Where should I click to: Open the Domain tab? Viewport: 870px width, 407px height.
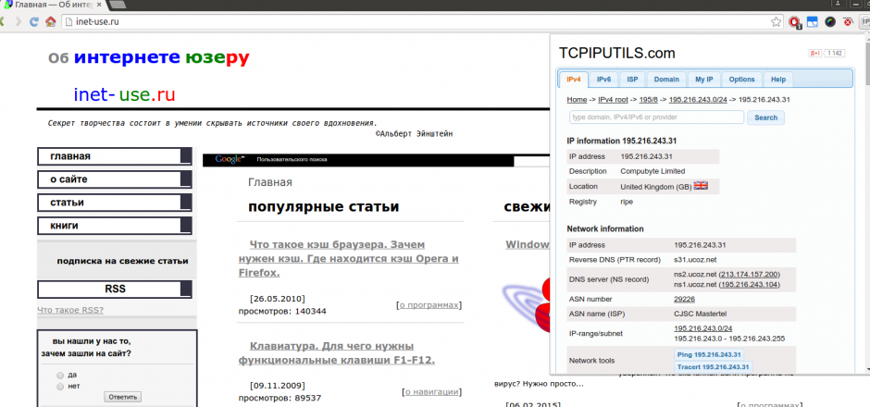click(666, 80)
